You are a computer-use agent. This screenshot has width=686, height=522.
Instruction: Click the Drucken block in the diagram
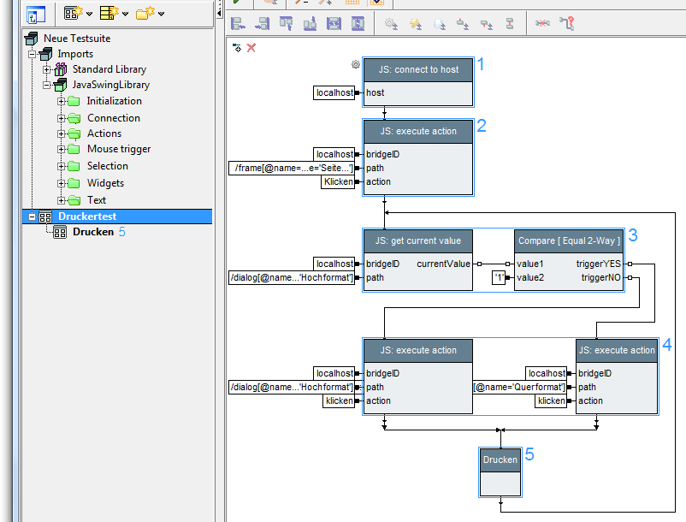click(500, 460)
